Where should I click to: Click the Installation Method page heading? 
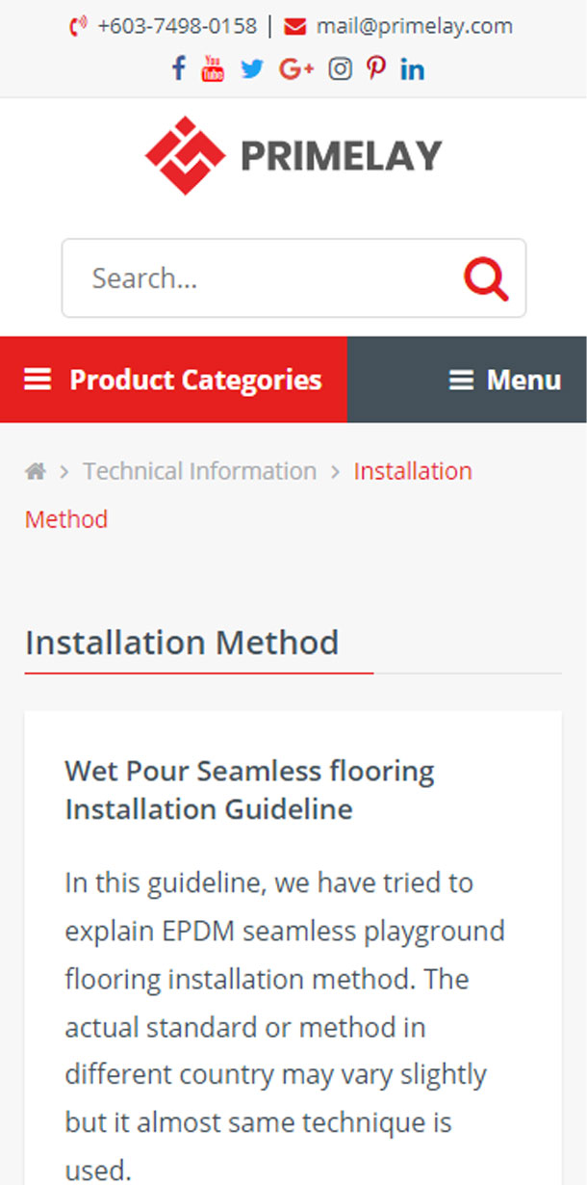pyautogui.click(x=182, y=642)
